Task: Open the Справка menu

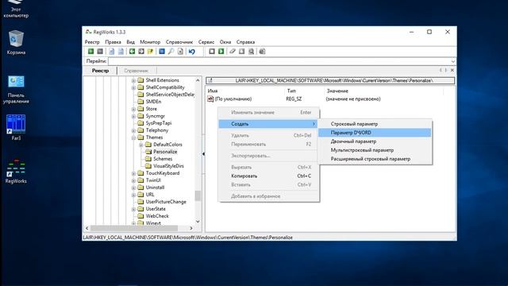Action: [x=245, y=42]
